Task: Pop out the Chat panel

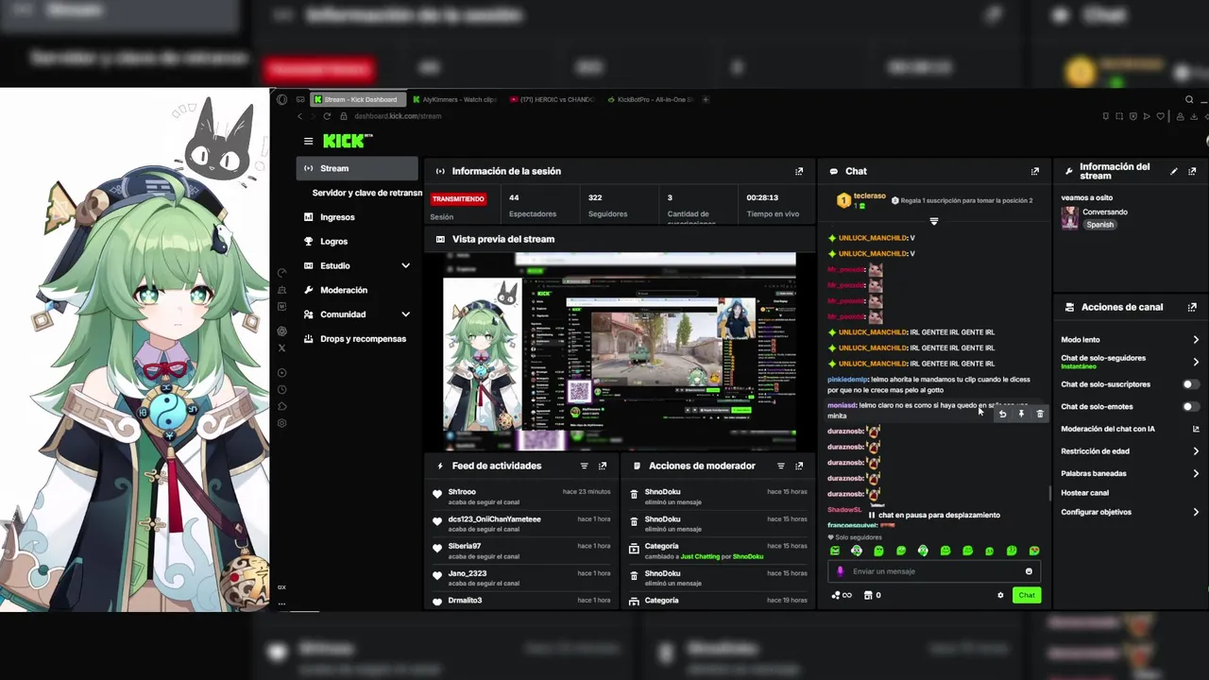Action: coord(1034,171)
